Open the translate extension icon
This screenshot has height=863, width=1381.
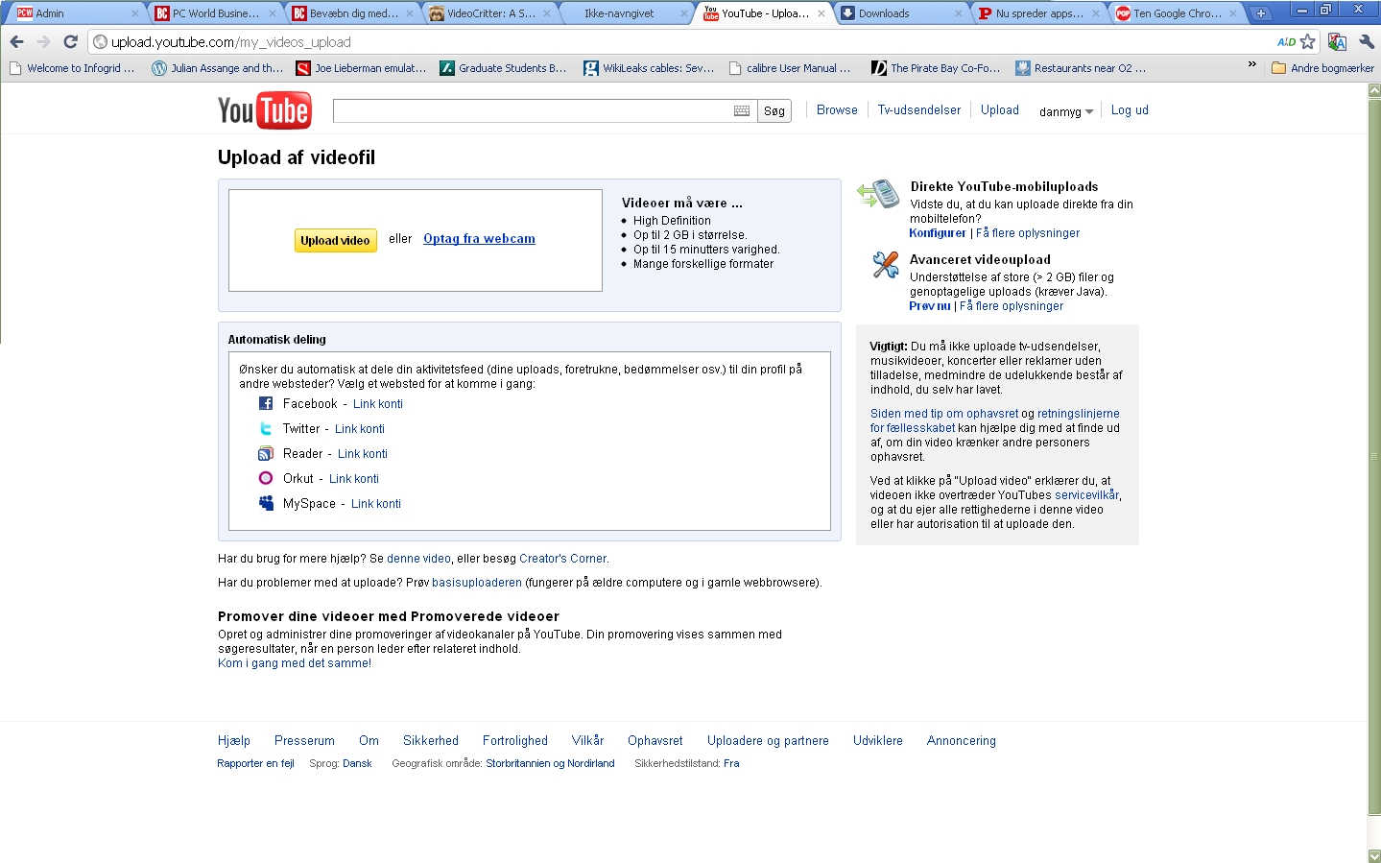tap(1337, 42)
